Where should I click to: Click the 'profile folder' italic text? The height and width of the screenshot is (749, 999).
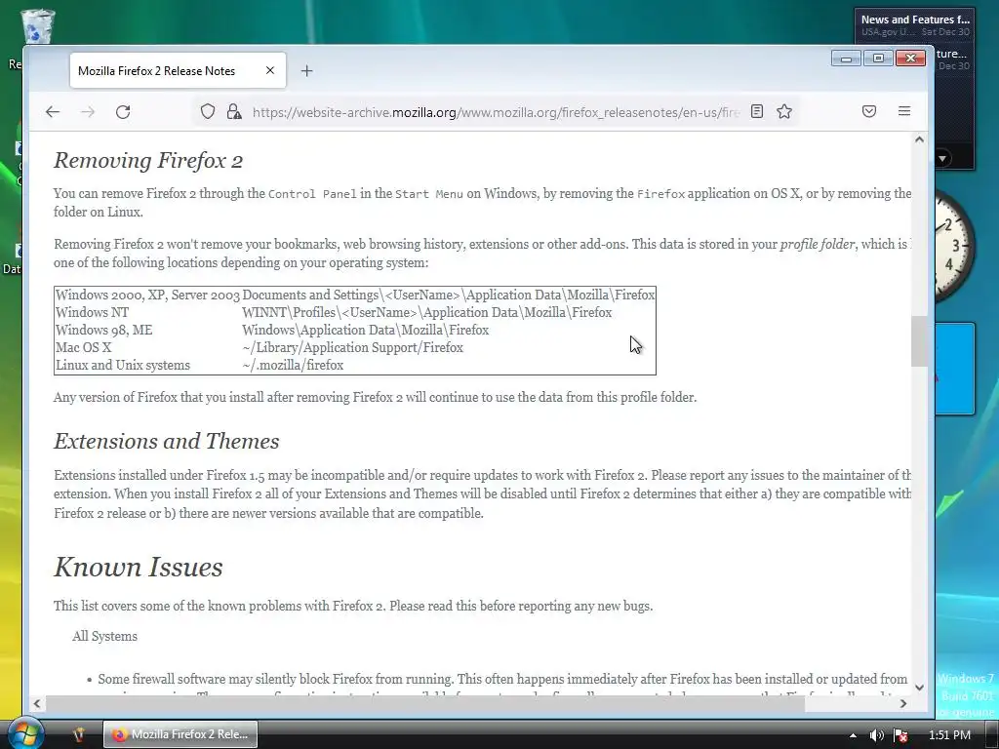[818, 244]
